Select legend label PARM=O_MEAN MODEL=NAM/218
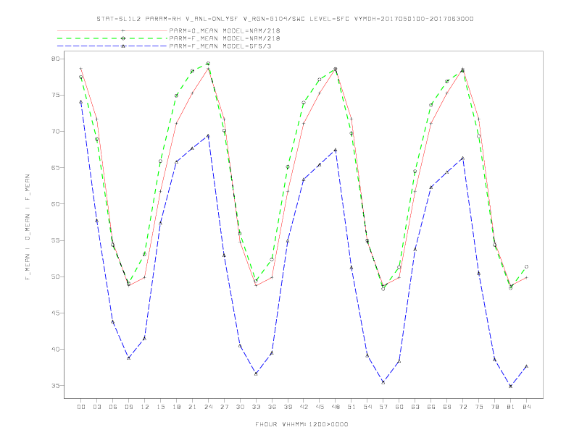The image size is (574, 443). coord(225,30)
